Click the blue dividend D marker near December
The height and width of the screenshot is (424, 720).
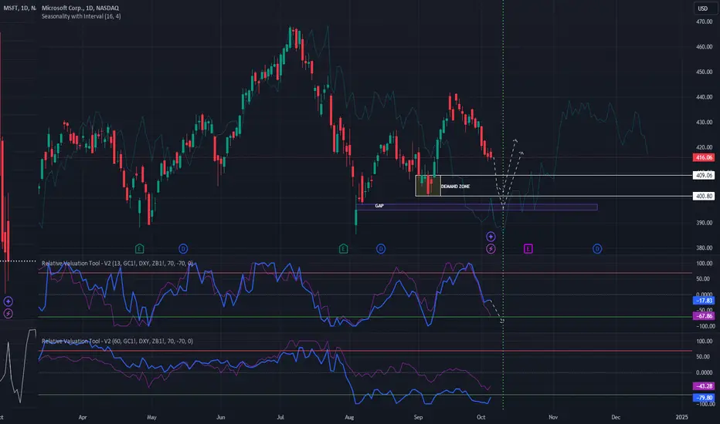coord(597,249)
